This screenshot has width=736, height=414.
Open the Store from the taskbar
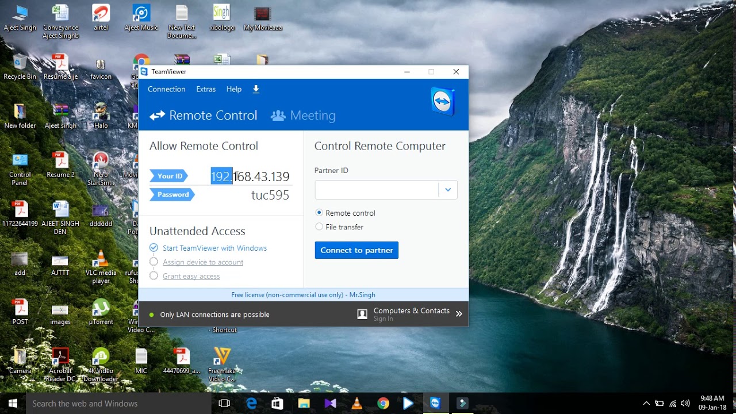tap(277, 403)
